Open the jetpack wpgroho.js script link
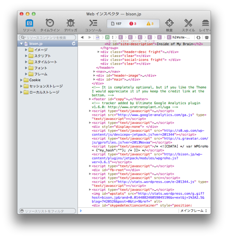 pos(147,158)
